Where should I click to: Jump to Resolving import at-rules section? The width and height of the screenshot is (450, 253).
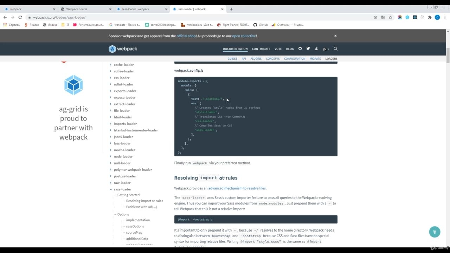tap(144, 201)
